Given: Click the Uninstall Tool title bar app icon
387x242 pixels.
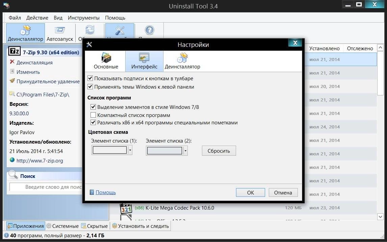Looking at the screenshot, I should pos(6,6).
